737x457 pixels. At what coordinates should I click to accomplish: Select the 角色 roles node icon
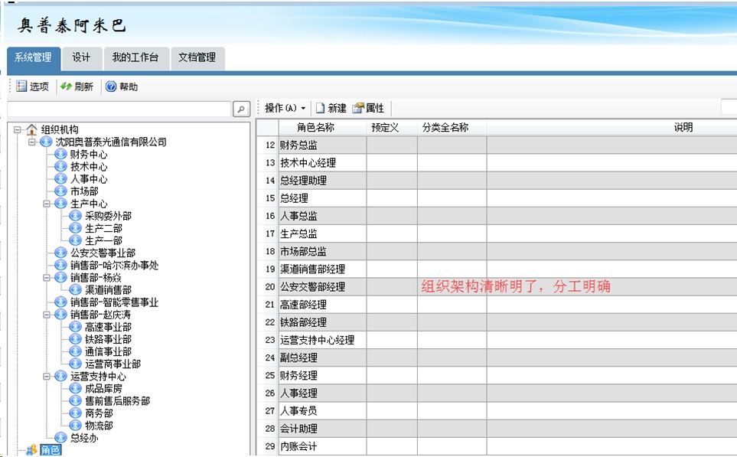pos(31,450)
